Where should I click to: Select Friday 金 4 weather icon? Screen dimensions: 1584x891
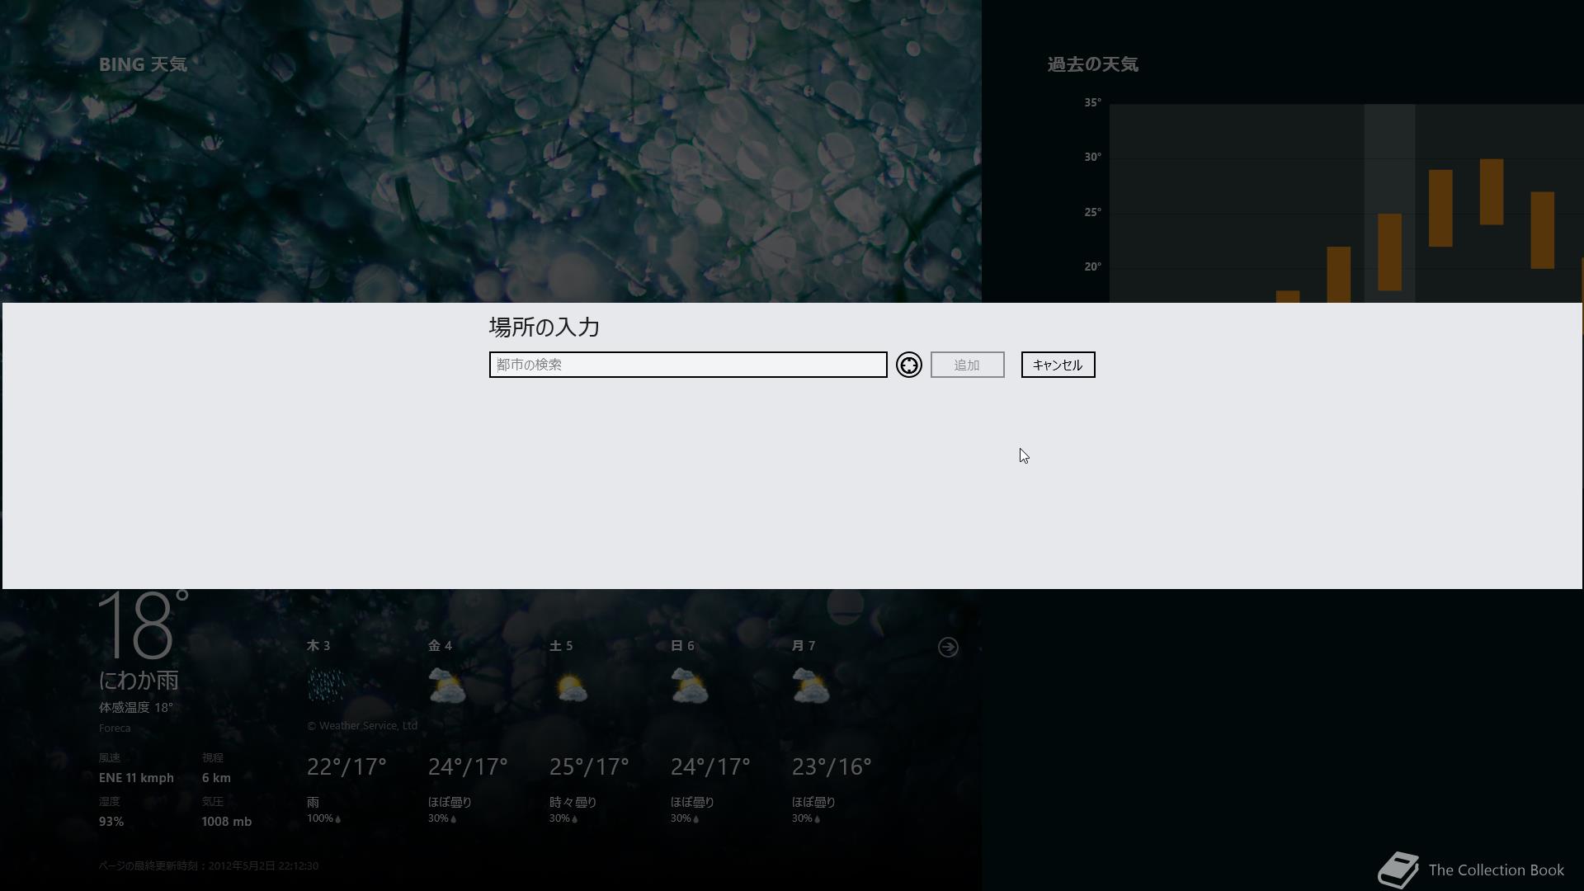pyautogui.click(x=447, y=686)
